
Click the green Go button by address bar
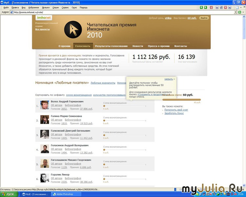pyautogui.click(x=239, y=12)
